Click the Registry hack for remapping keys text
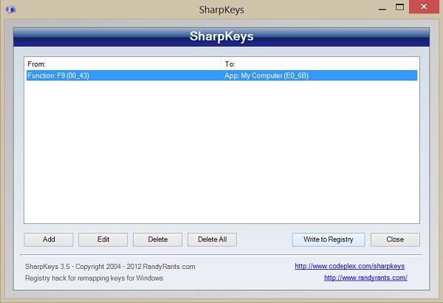 coord(94,278)
